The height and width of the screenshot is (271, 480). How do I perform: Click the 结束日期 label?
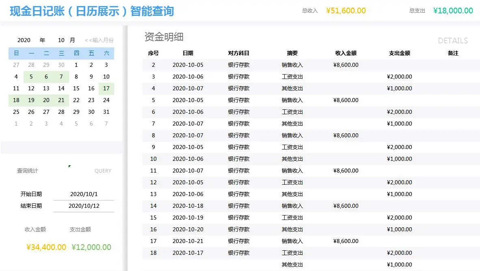pyautogui.click(x=31, y=206)
